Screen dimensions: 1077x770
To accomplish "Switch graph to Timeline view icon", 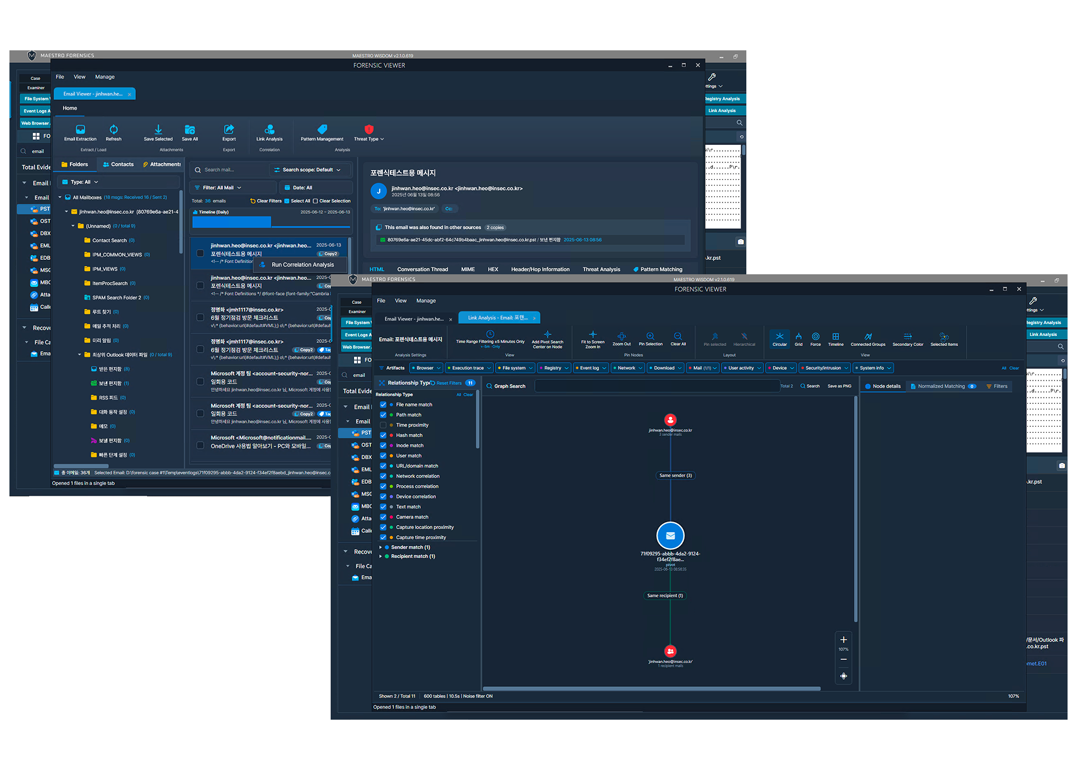I will point(836,336).
